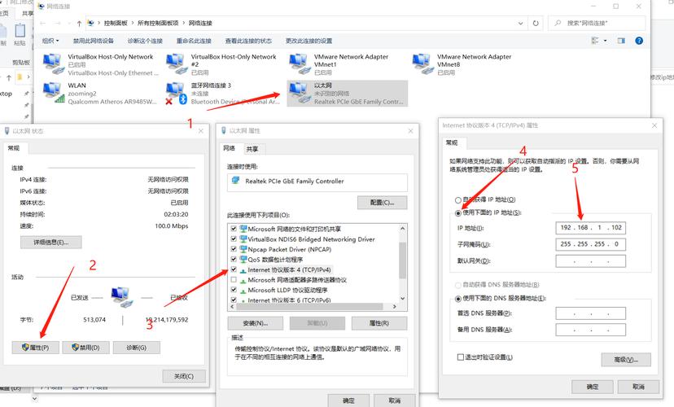The width and height of the screenshot is (674, 407).
Task: Select the 以太网 Realtek adapter icon
Action: (300, 92)
